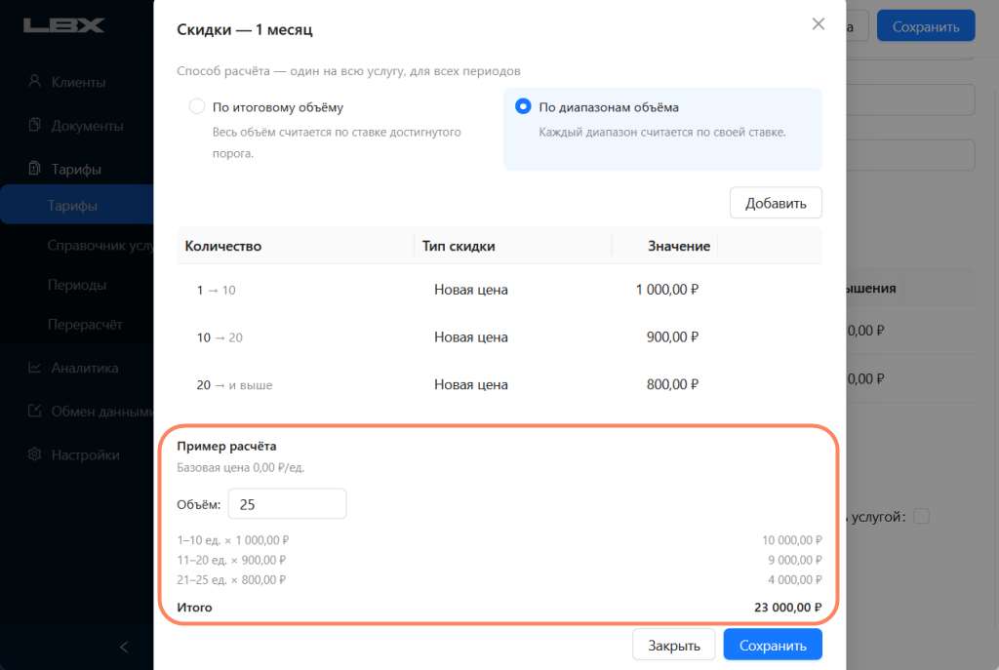The width and height of the screenshot is (999, 670).
Task: Expand the Тарифы parent menu item
Action: [x=76, y=169]
